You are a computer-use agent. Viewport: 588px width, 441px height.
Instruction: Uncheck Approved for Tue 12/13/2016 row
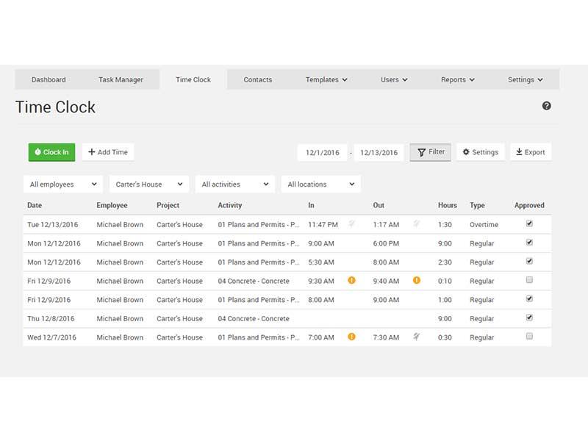pos(529,223)
